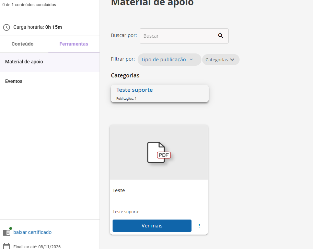Click the chevron arrow in Categorias filter
Viewport: 313px width, 249px height.
[x=232, y=60]
